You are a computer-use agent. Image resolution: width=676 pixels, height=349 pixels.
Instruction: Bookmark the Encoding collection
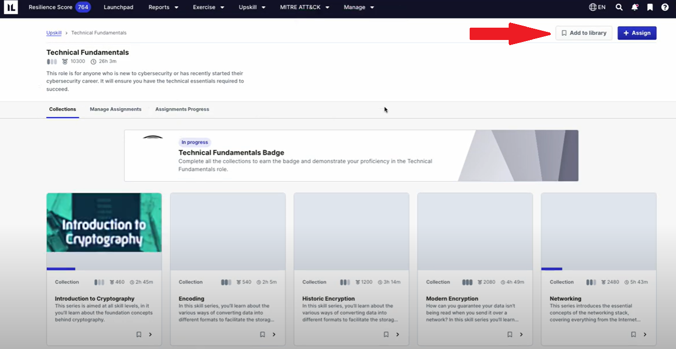click(262, 335)
